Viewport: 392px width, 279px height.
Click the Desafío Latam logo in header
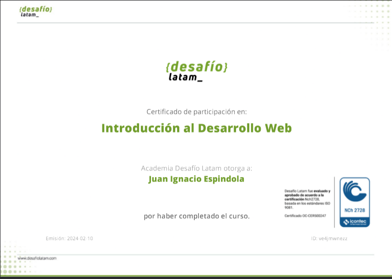click(x=36, y=11)
